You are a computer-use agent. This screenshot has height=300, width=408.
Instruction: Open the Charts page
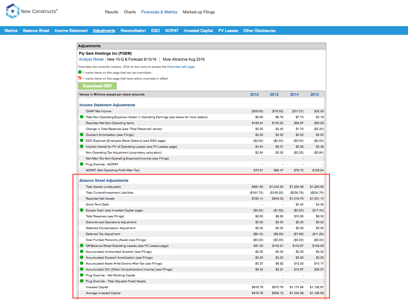[x=130, y=12]
